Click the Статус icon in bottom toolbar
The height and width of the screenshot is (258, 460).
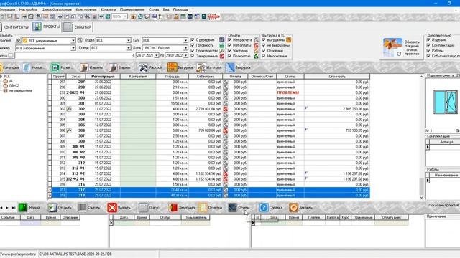(143, 207)
